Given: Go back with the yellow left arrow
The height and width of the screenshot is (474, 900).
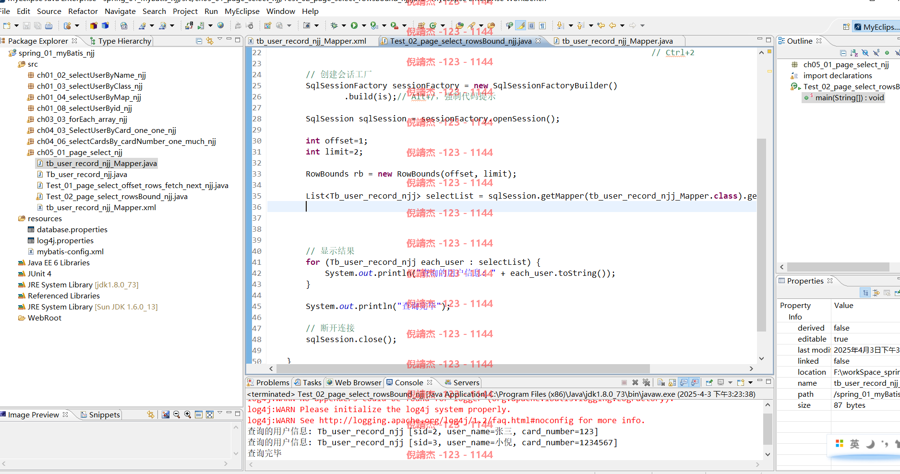Looking at the screenshot, I should click(x=612, y=25).
